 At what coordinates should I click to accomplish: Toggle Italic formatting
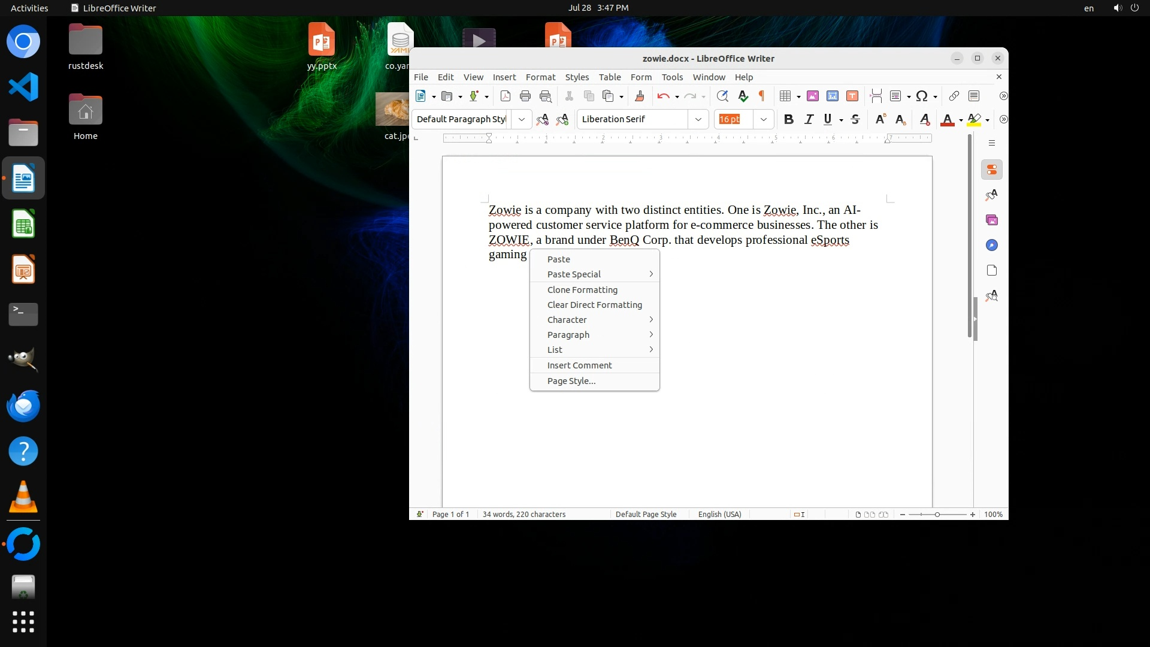click(809, 119)
